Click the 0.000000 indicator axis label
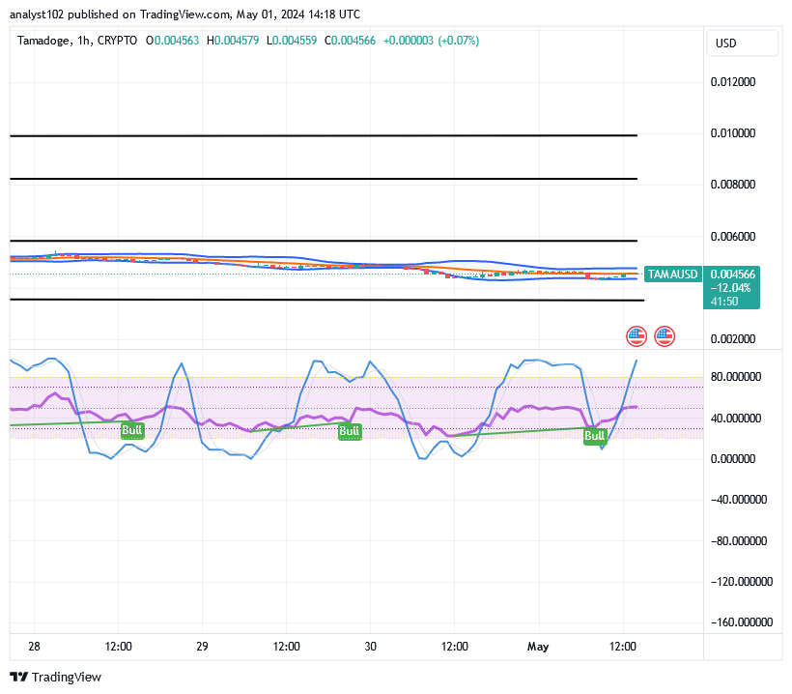 tap(733, 459)
